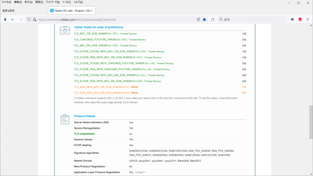
Task: Select the Qualys SSL Labs tab
Action: point(72,11)
